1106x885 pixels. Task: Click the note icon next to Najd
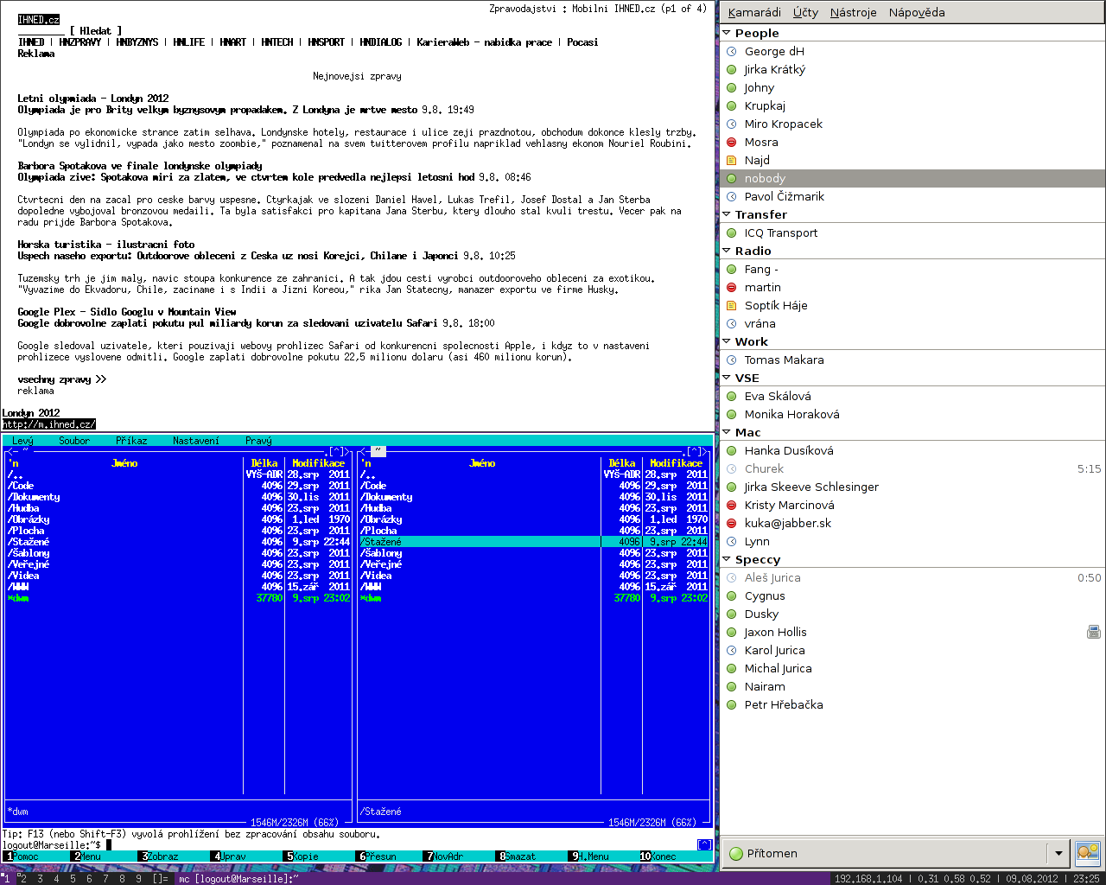tap(732, 161)
